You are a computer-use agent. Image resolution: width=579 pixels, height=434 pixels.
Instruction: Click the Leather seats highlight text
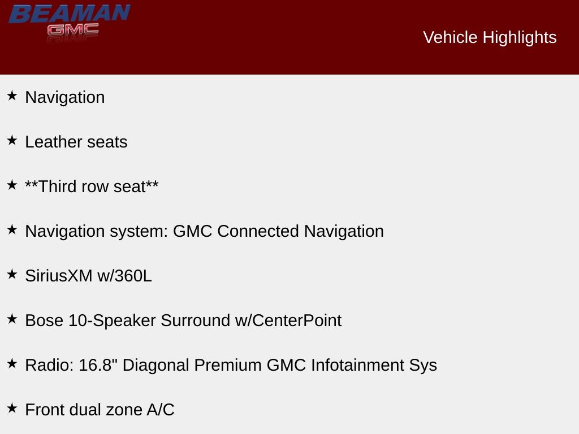click(76, 142)
